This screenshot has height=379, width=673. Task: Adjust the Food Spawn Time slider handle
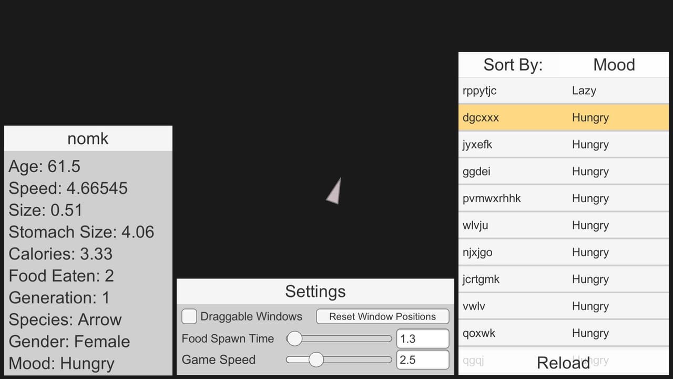pos(294,338)
